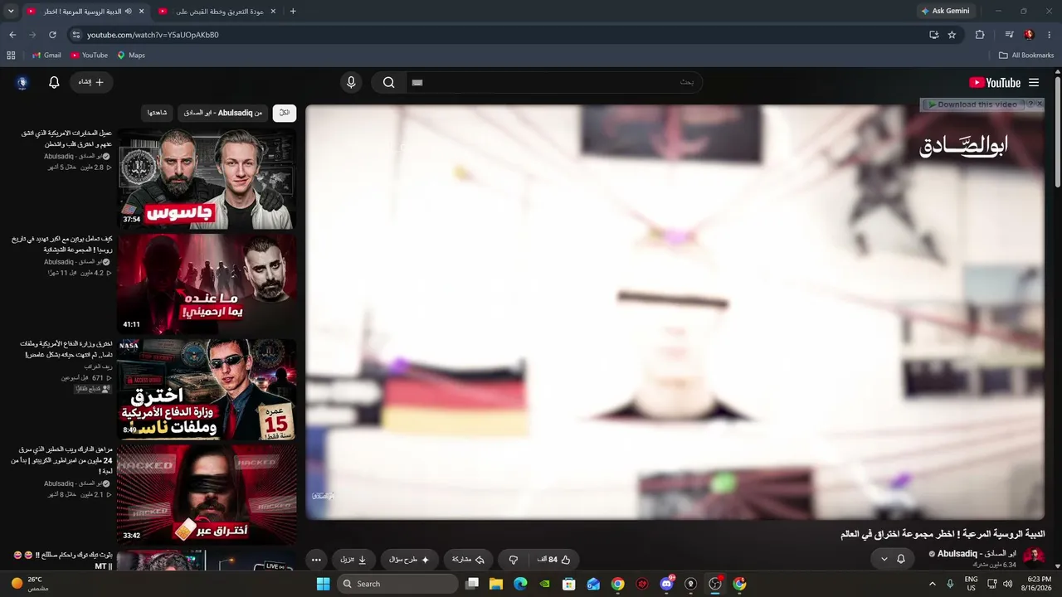Open the weather widget showing 26°C
Viewport: 1062px width, 597px height.
pos(29,584)
